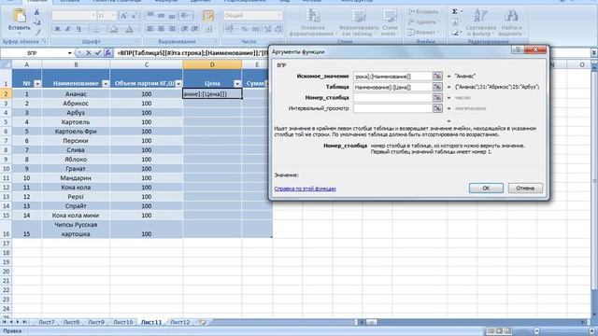Collapse dialog via Таблица range selector

tap(437, 87)
